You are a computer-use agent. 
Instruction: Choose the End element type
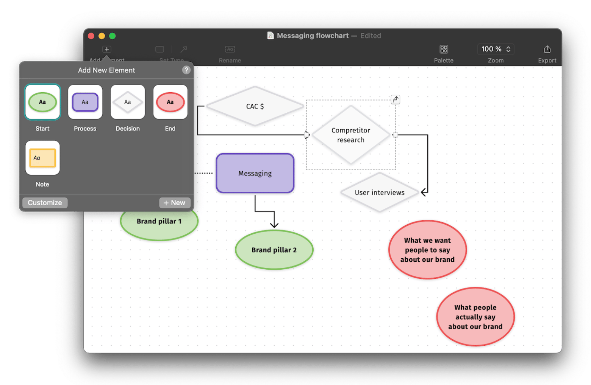(x=170, y=102)
